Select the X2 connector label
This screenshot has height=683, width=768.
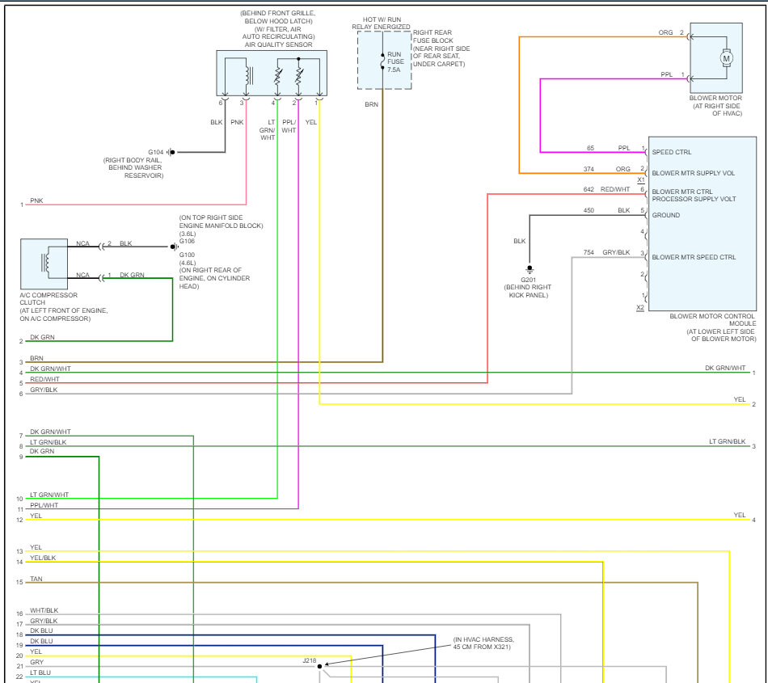point(640,308)
